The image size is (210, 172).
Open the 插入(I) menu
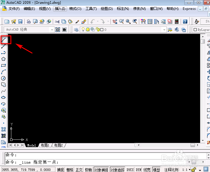pos(60,9)
